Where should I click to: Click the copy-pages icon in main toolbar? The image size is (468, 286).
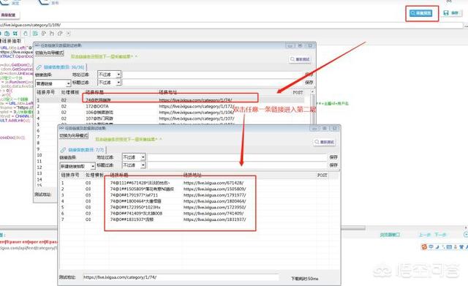[7, 34]
